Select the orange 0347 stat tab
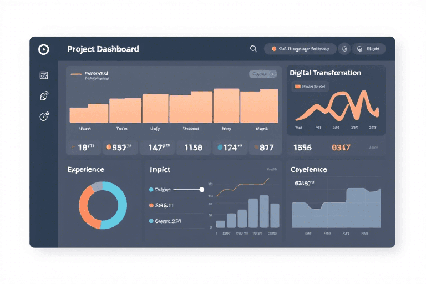Viewport: 426px width, 284px height. pyautogui.click(x=341, y=148)
